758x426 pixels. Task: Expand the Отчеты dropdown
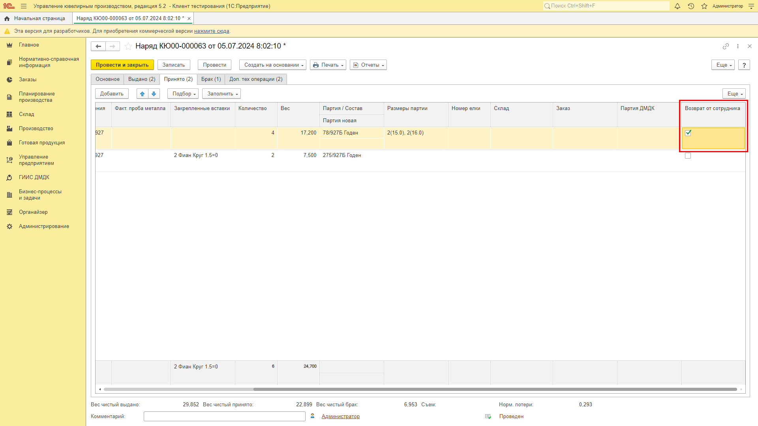coord(368,65)
